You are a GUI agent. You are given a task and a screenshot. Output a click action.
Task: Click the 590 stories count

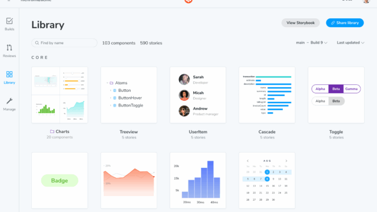151,43
